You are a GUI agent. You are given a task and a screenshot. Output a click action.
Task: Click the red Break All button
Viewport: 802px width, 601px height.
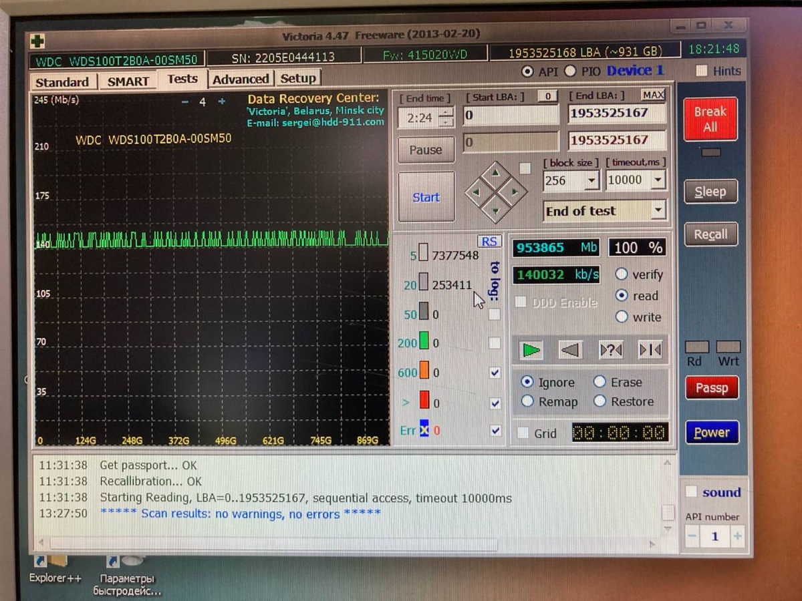710,120
